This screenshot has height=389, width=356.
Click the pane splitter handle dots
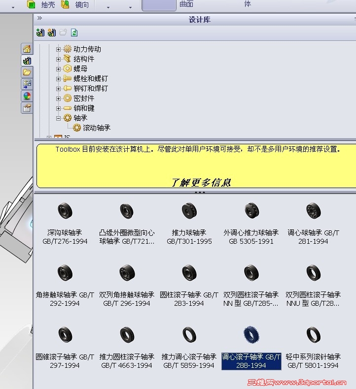pyautogui.click(x=200, y=192)
